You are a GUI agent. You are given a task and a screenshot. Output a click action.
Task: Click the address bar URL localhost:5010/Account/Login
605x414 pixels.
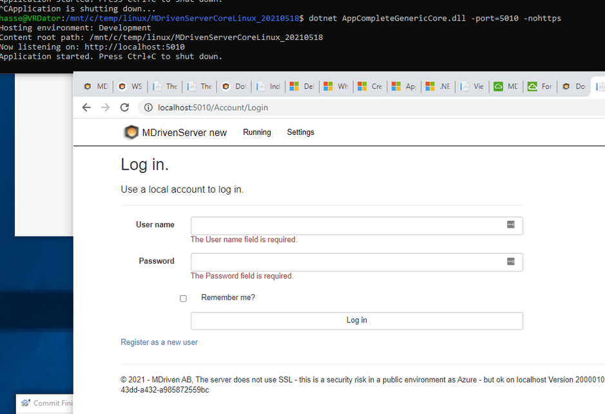pyautogui.click(x=213, y=107)
